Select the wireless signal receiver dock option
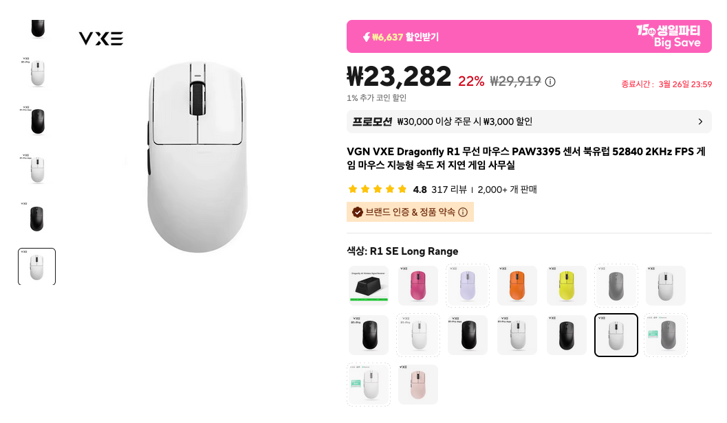The width and height of the screenshot is (727, 423). [369, 286]
